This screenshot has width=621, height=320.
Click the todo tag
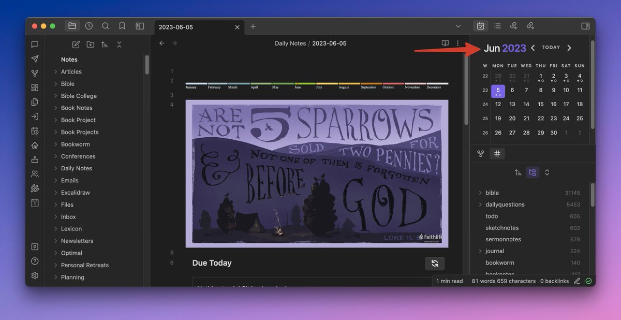[492, 216]
